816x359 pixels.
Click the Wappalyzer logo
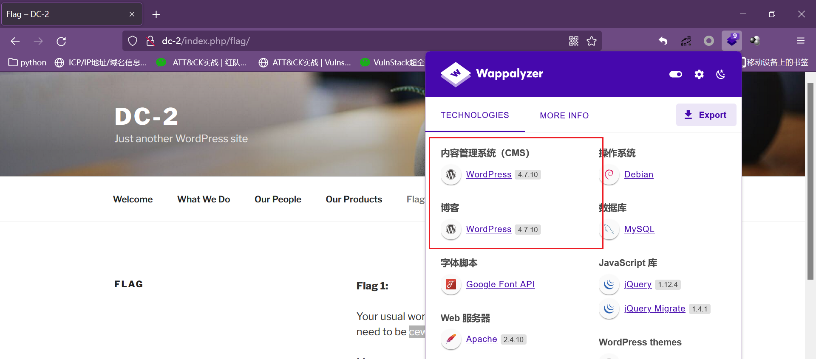coord(492,74)
